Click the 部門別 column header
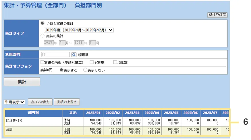The height and width of the screenshot is (140, 251). pos(33,113)
